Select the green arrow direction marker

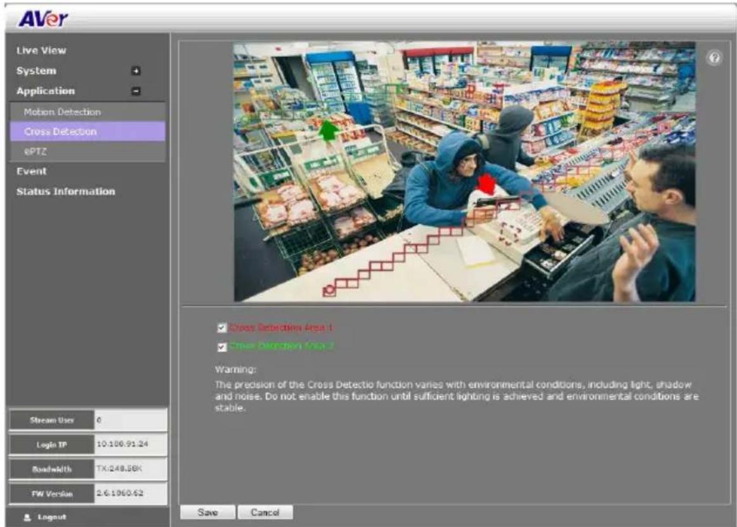[328, 129]
